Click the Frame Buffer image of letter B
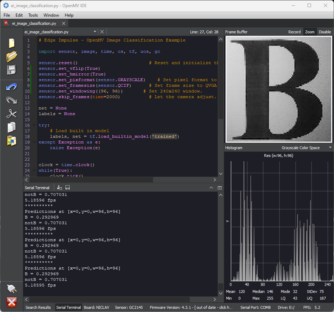Image resolution: width=334 pixels, height=312 pixels. click(279, 89)
